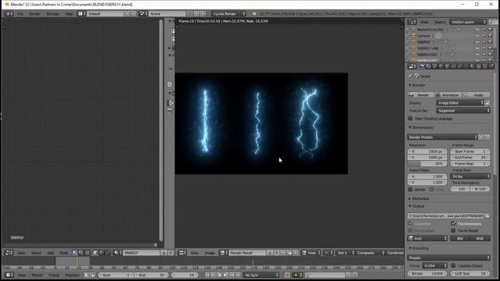500x281 pixels.
Task: Open the H.264 format dropdown
Action: click(x=434, y=265)
